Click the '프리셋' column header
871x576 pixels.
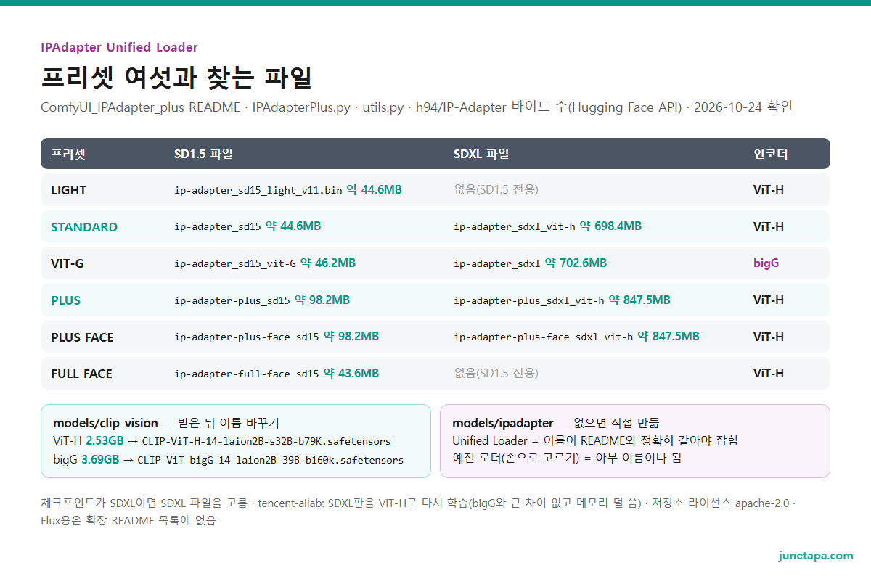pyautogui.click(x=68, y=154)
